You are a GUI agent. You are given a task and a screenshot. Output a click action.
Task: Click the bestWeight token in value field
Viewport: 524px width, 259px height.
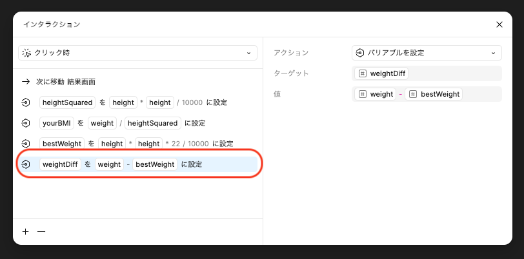(x=434, y=94)
